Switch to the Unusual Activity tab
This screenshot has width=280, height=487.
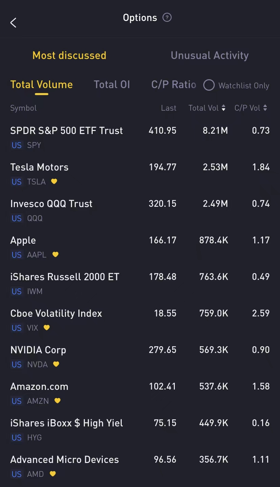[210, 55]
